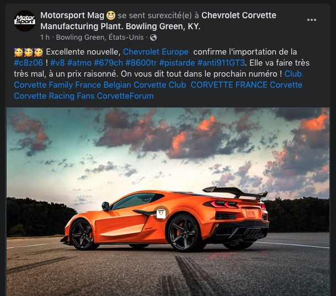The height and width of the screenshot is (296, 336).
Task: Select the #atmo hashtag
Action: 79,63
